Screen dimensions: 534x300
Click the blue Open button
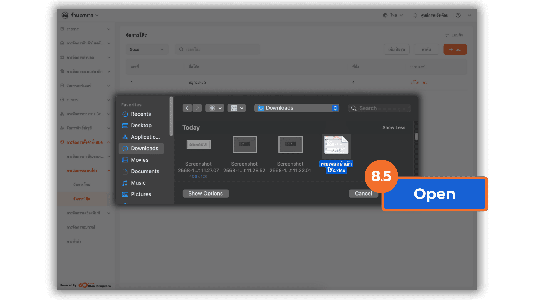[x=434, y=194]
